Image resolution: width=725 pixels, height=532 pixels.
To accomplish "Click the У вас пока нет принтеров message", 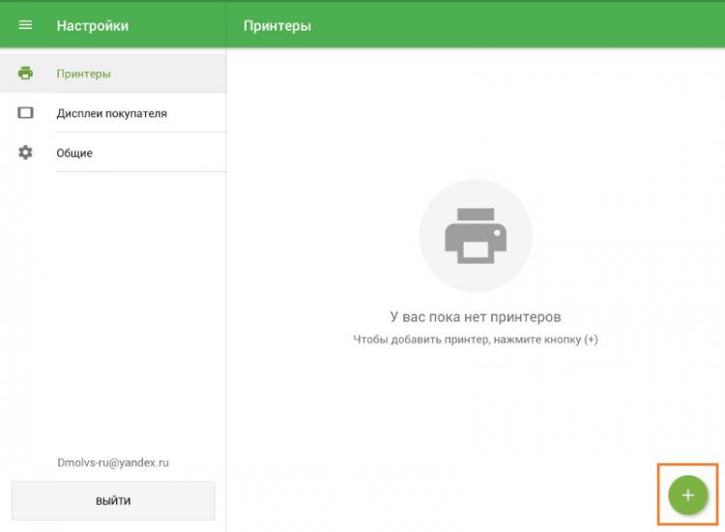I will [x=476, y=317].
